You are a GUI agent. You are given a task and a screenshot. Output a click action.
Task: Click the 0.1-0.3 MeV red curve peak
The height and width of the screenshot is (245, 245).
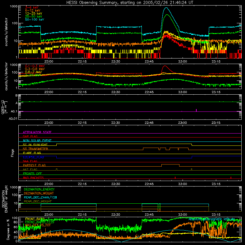click(x=165, y=66)
